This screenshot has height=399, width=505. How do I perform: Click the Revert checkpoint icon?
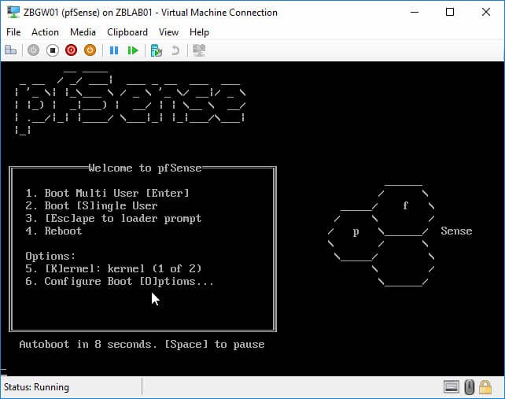click(175, 50)
